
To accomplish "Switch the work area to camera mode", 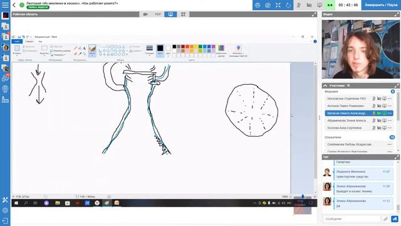I will [145, 14].
